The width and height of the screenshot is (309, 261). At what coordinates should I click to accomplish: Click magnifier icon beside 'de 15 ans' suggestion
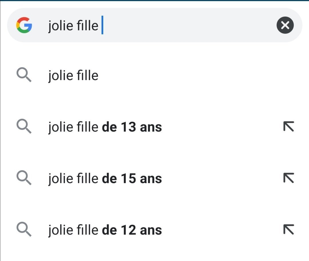(x=24, y=178)
